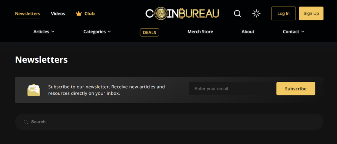
Task: Click into the newsletter Search field
Action: [x=171, y=122]
